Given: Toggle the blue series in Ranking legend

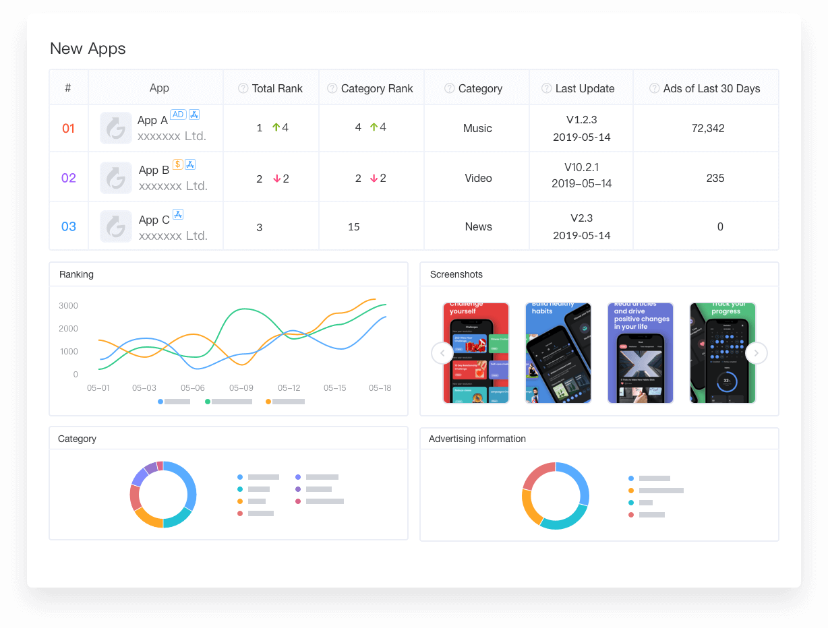Looking at the screenshot, I should tap(160, 401).
